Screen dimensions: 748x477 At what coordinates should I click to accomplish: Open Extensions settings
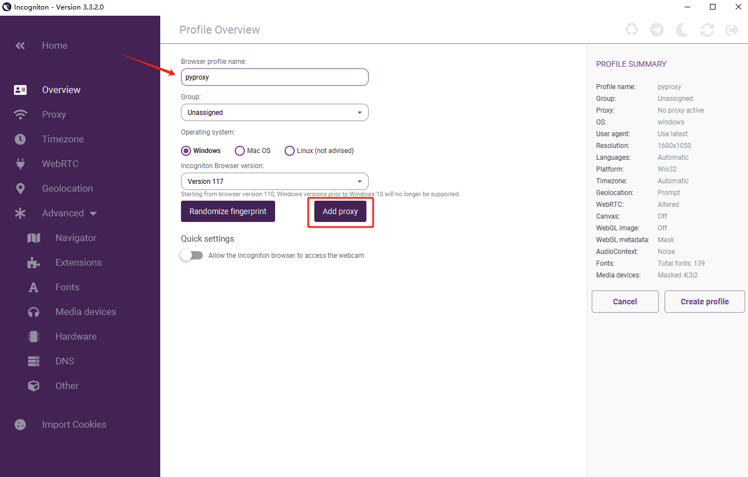tap(78, 262)
